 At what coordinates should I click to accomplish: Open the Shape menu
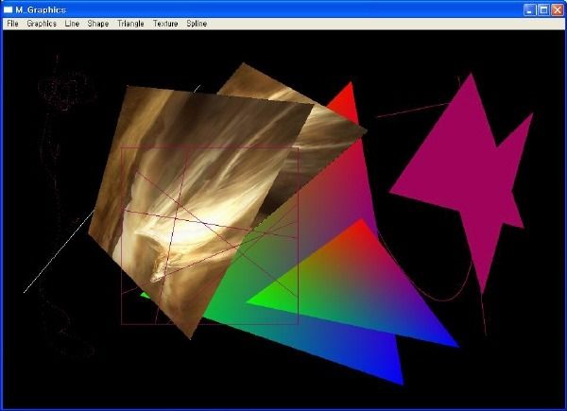pos(98,24)
